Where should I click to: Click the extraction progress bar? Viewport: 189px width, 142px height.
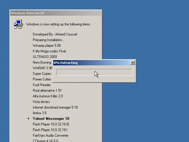click(x=94, y=72)
